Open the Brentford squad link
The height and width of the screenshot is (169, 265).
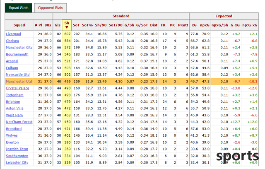(x=14, y=129)
